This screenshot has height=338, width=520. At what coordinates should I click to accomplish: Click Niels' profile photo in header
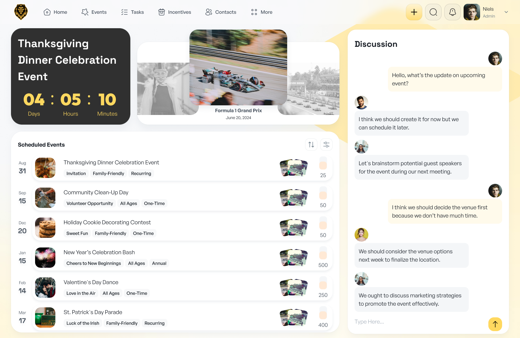(x=472, y=12)
